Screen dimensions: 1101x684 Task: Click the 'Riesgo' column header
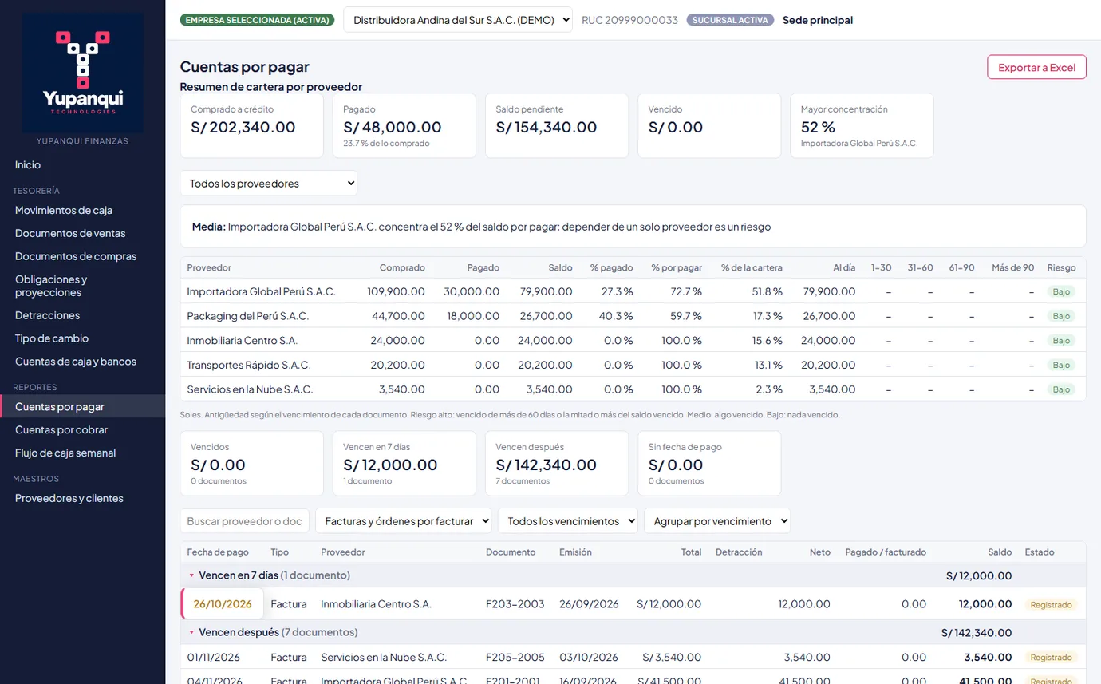[1061, 267]
